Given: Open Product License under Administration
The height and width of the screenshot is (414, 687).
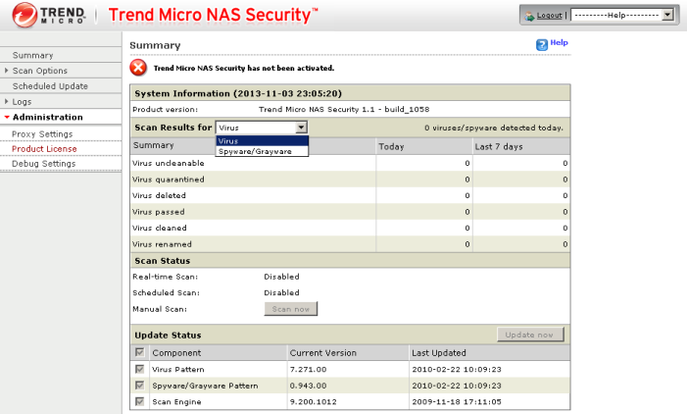Looking at the screenshot, I should coord(44,149).
